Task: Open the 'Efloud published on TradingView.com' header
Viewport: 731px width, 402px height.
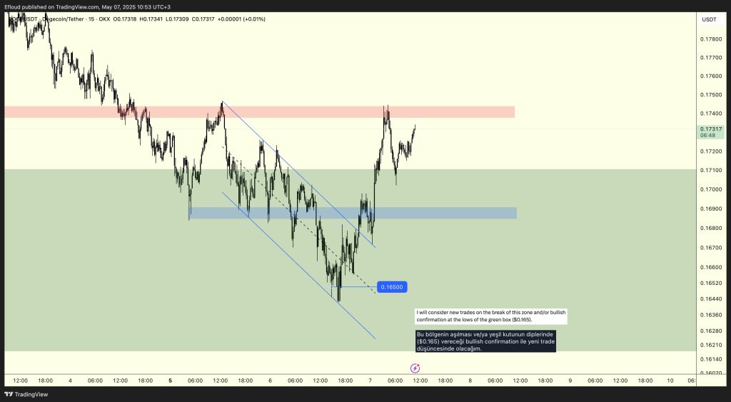Action: click(87, 6)
